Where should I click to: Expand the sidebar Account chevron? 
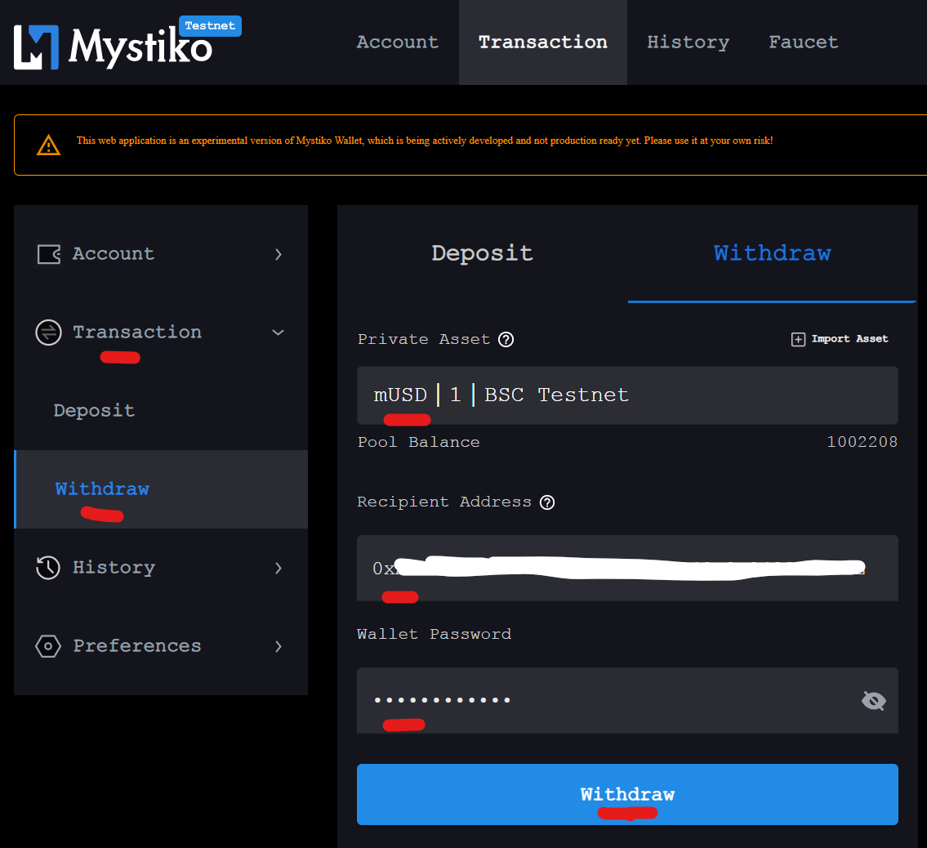pos(279,254)
